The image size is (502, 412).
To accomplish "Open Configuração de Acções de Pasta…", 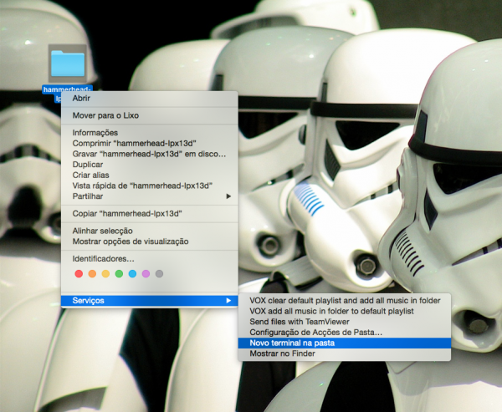I will (345, 333).
